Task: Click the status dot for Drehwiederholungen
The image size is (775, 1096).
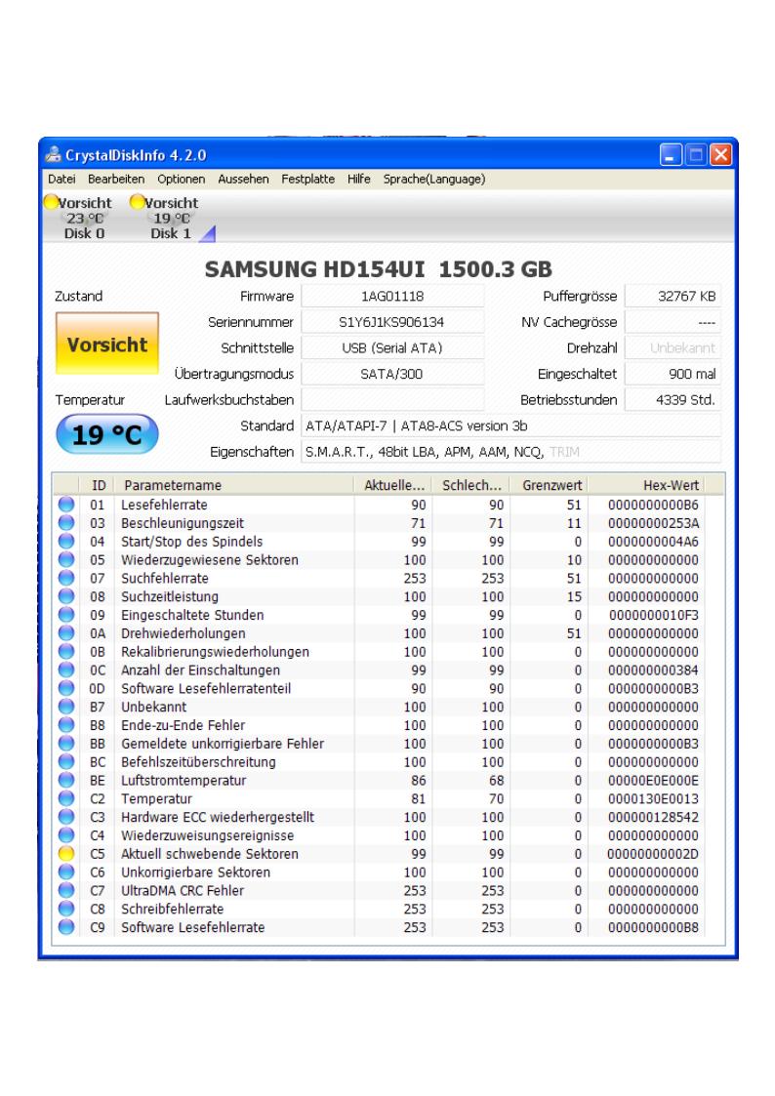Action: 66,632
